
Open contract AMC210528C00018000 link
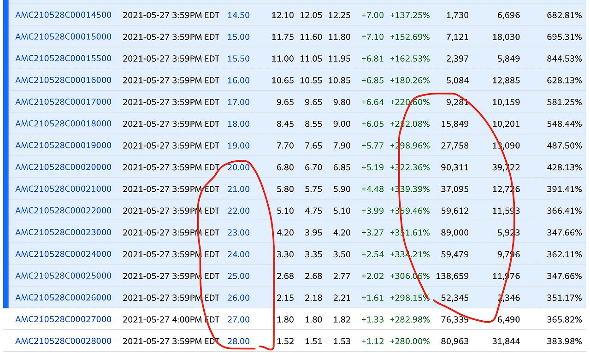pyautogui.click(x=64, y=124)
